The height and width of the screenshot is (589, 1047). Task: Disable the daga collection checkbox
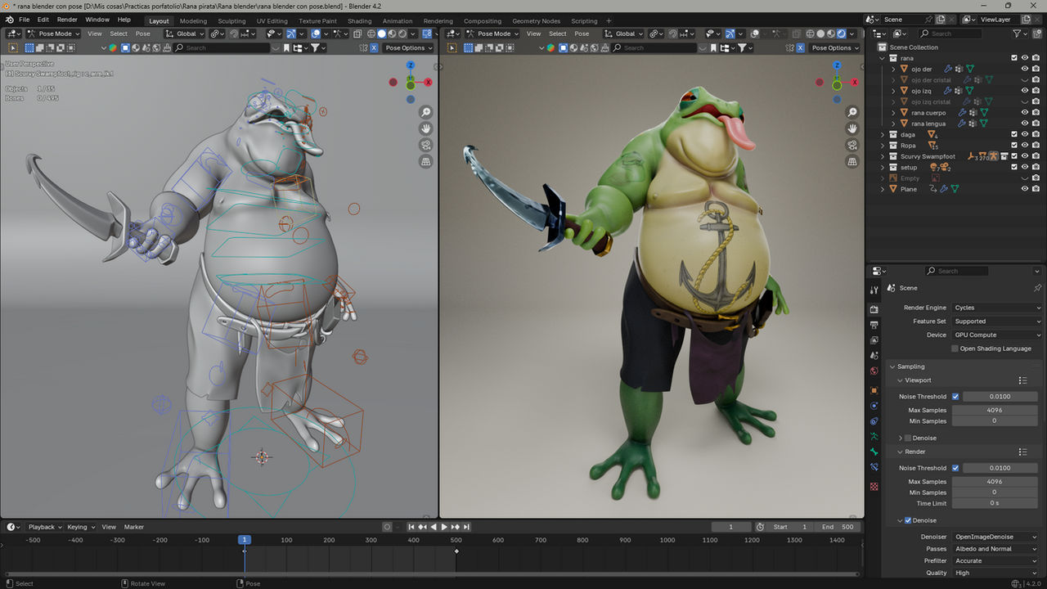click(x=1013, y=134)
